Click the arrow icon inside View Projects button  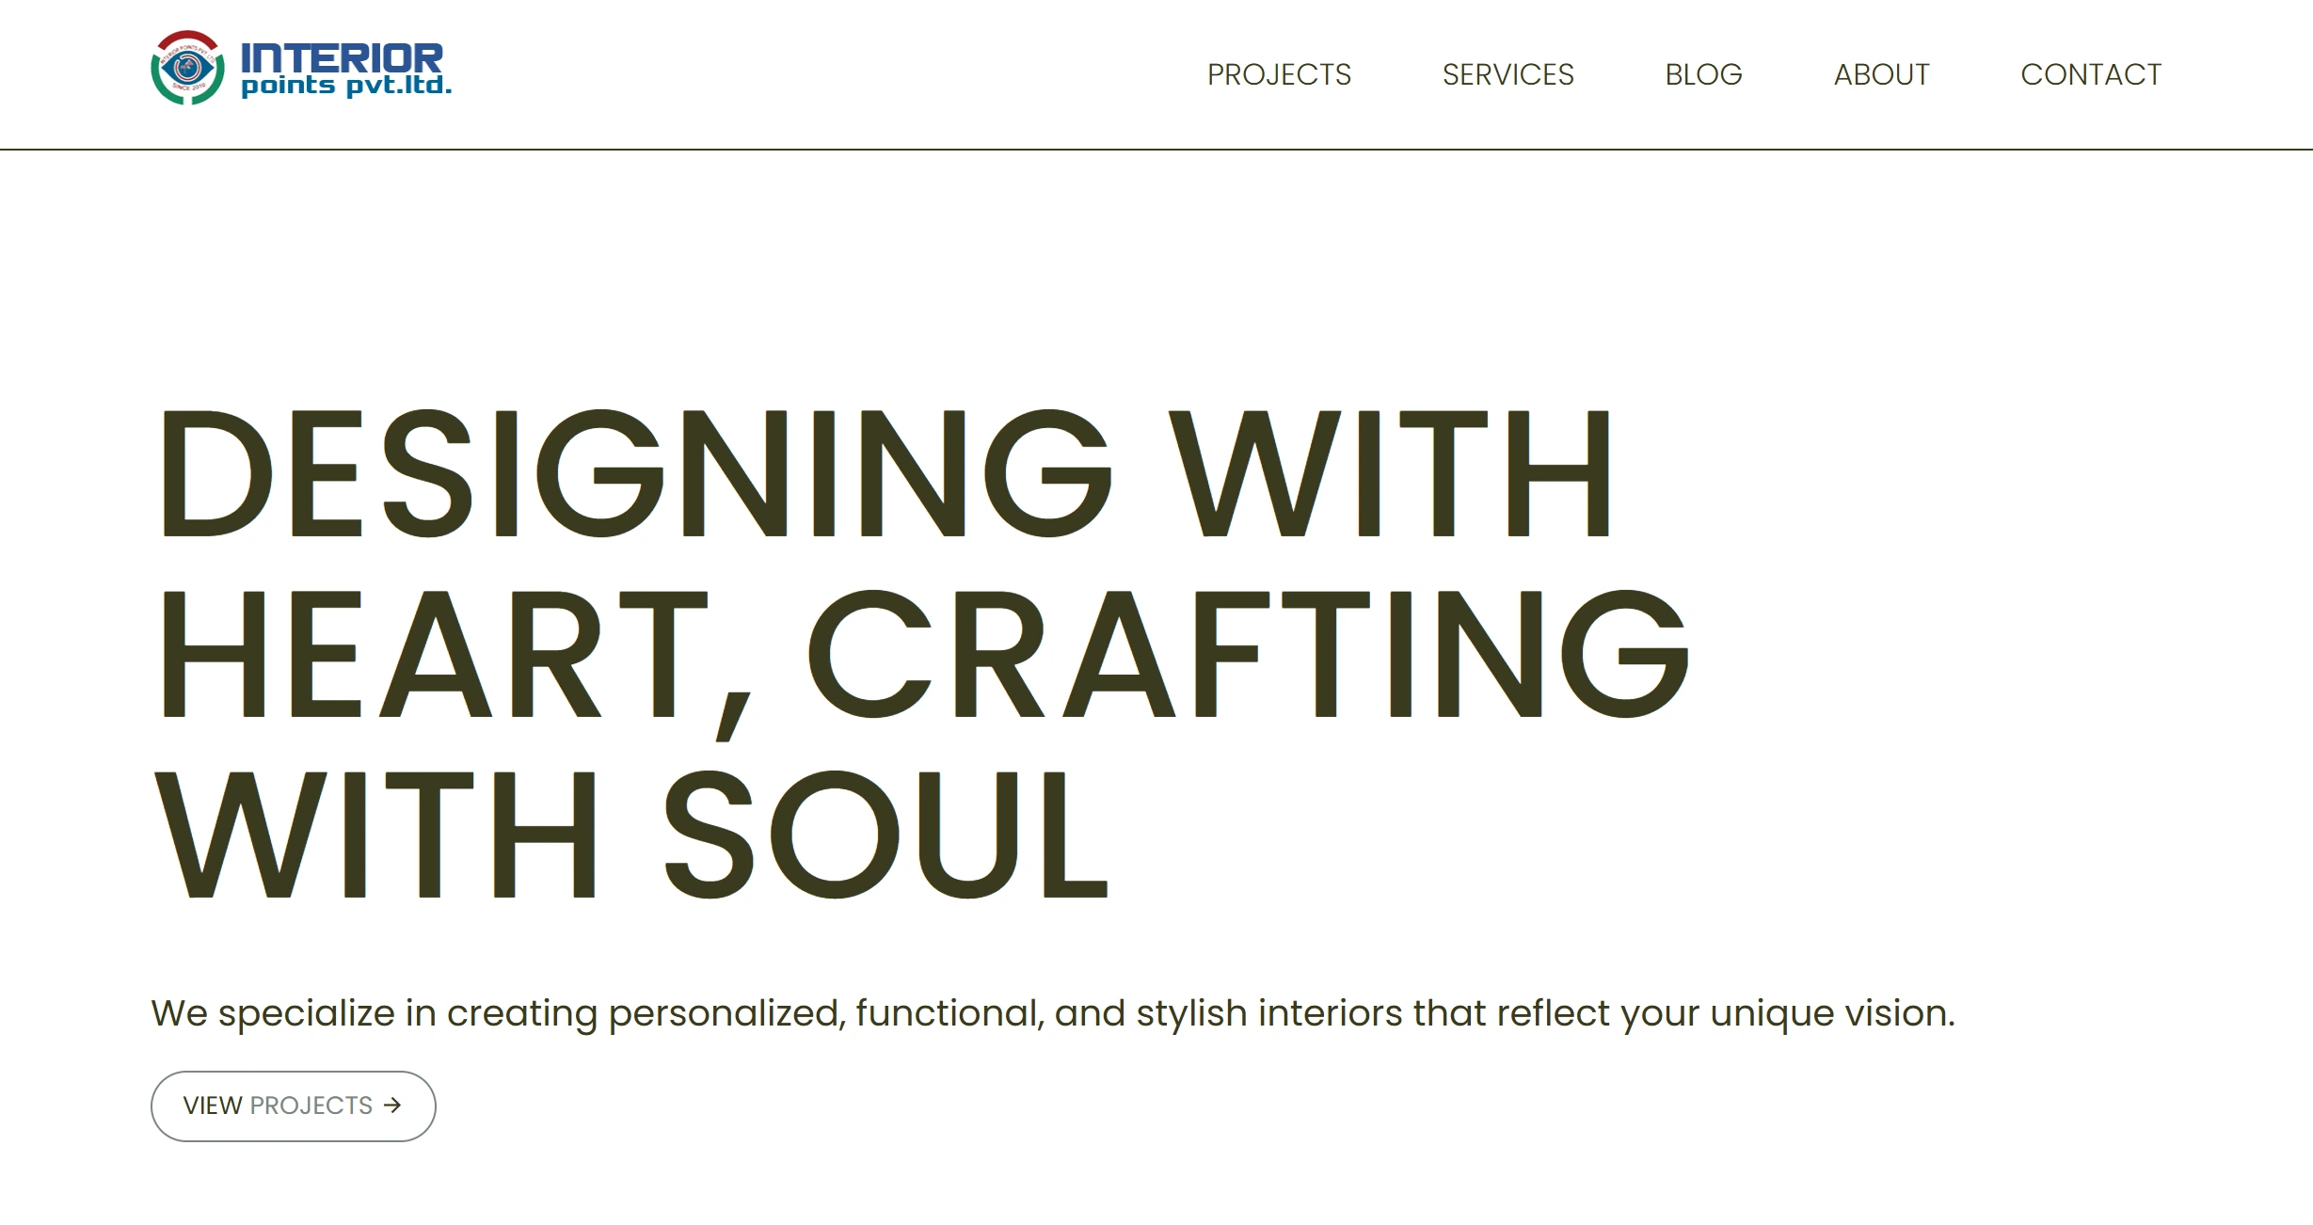coord(392,1106)
